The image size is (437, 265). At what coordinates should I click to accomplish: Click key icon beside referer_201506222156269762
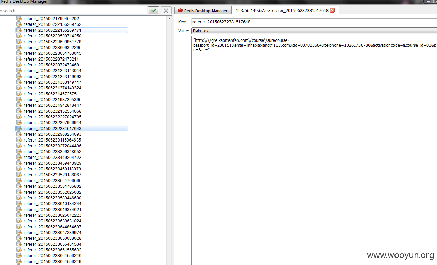pos(19,24)
